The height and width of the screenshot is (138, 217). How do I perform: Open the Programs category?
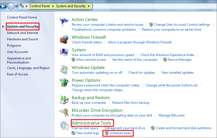pos(14,46)
